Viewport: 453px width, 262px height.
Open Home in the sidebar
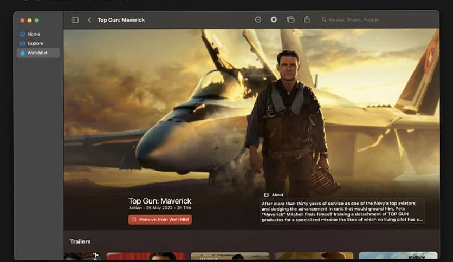click(34, 34)
